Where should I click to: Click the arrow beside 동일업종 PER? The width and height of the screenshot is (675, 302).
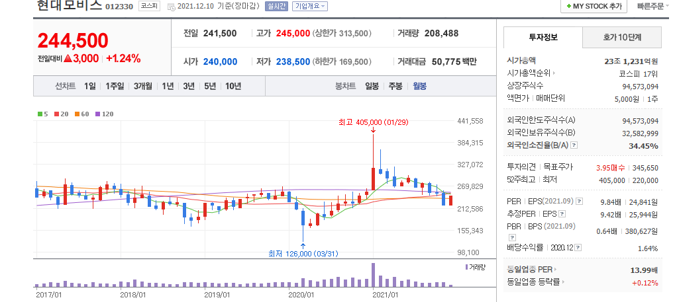[555, 270]
